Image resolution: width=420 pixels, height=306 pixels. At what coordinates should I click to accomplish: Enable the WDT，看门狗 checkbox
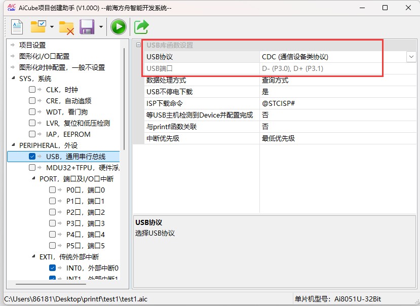point(32,112)
